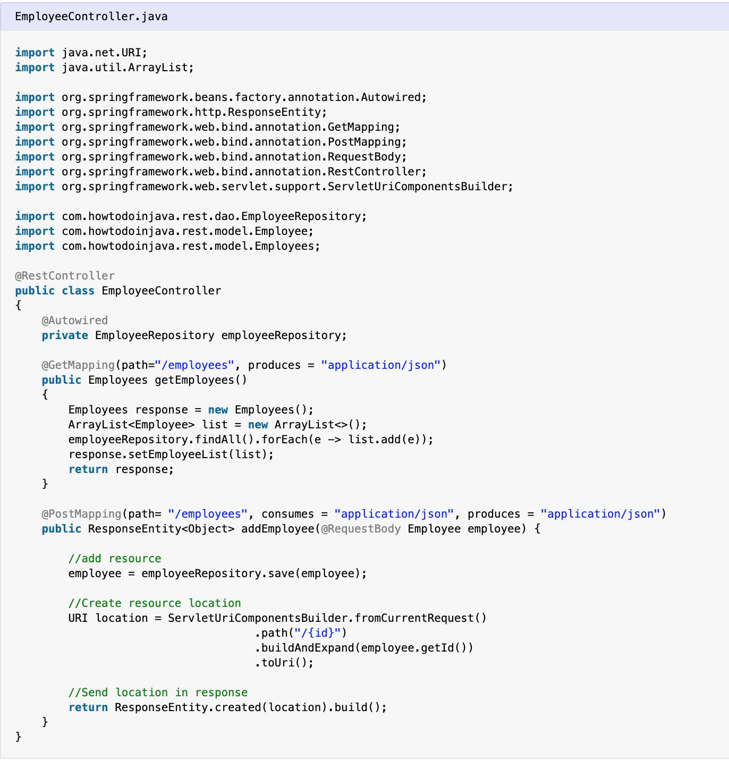The width and height of the screenshot is (729, 760).
Task: Click the 'employeeRepository.findAll().forEach' line
Action: (251, 440)
